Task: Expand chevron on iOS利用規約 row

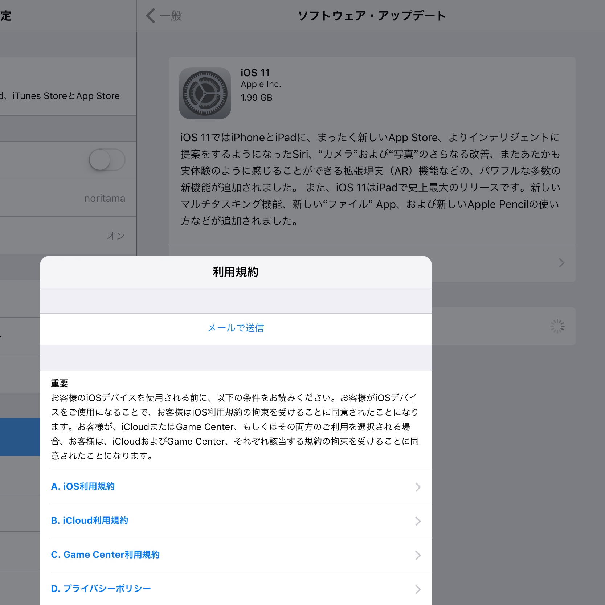Action: point(418,487)
